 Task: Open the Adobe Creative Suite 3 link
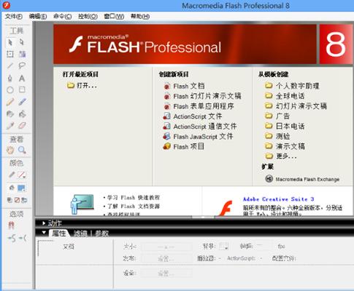[278, 199]
